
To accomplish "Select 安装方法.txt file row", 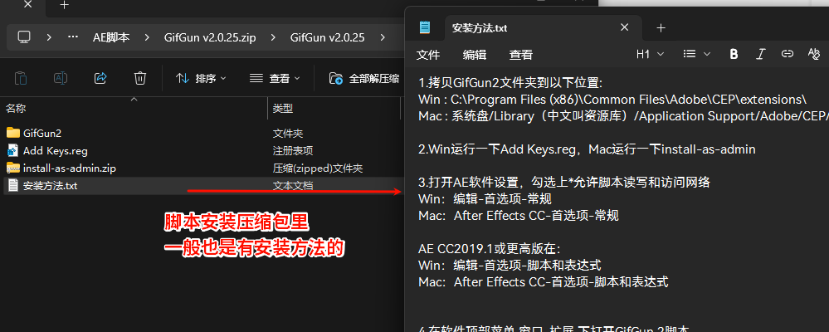I will coord(202,186).
